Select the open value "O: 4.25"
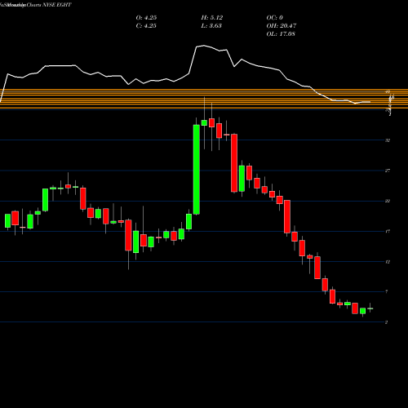This screenshot has height=408, width=408. pos(146,18)
